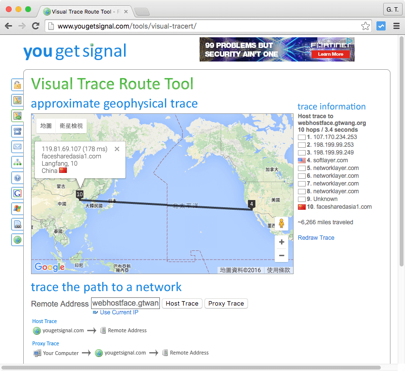
Task: Zoom out on the map
Action: (281, 256)
